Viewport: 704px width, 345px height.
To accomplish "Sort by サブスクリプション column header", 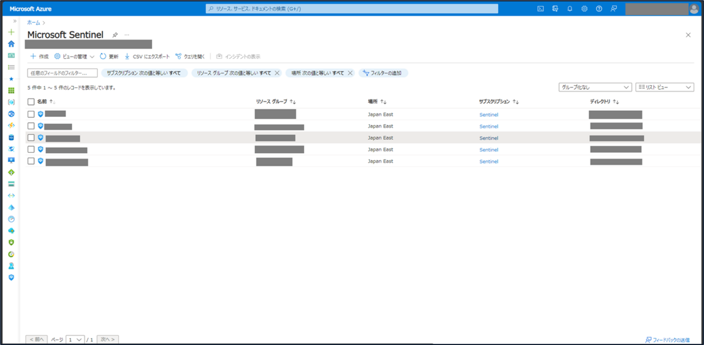I will 499,102.
